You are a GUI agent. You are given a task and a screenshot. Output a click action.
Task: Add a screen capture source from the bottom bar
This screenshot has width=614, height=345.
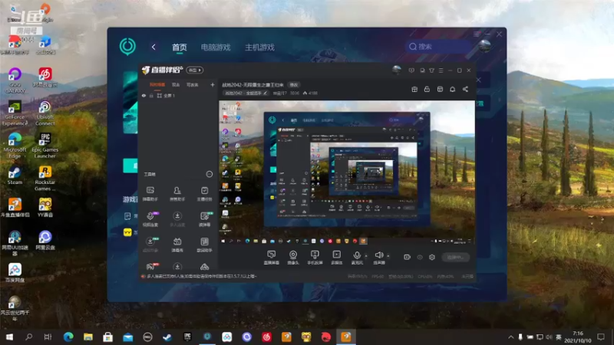tap(272, 258)
